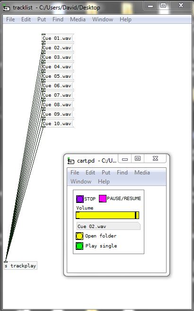Open the Window menu in cart.pd
The width and height of the screenshot is (194, 311).
81,182
